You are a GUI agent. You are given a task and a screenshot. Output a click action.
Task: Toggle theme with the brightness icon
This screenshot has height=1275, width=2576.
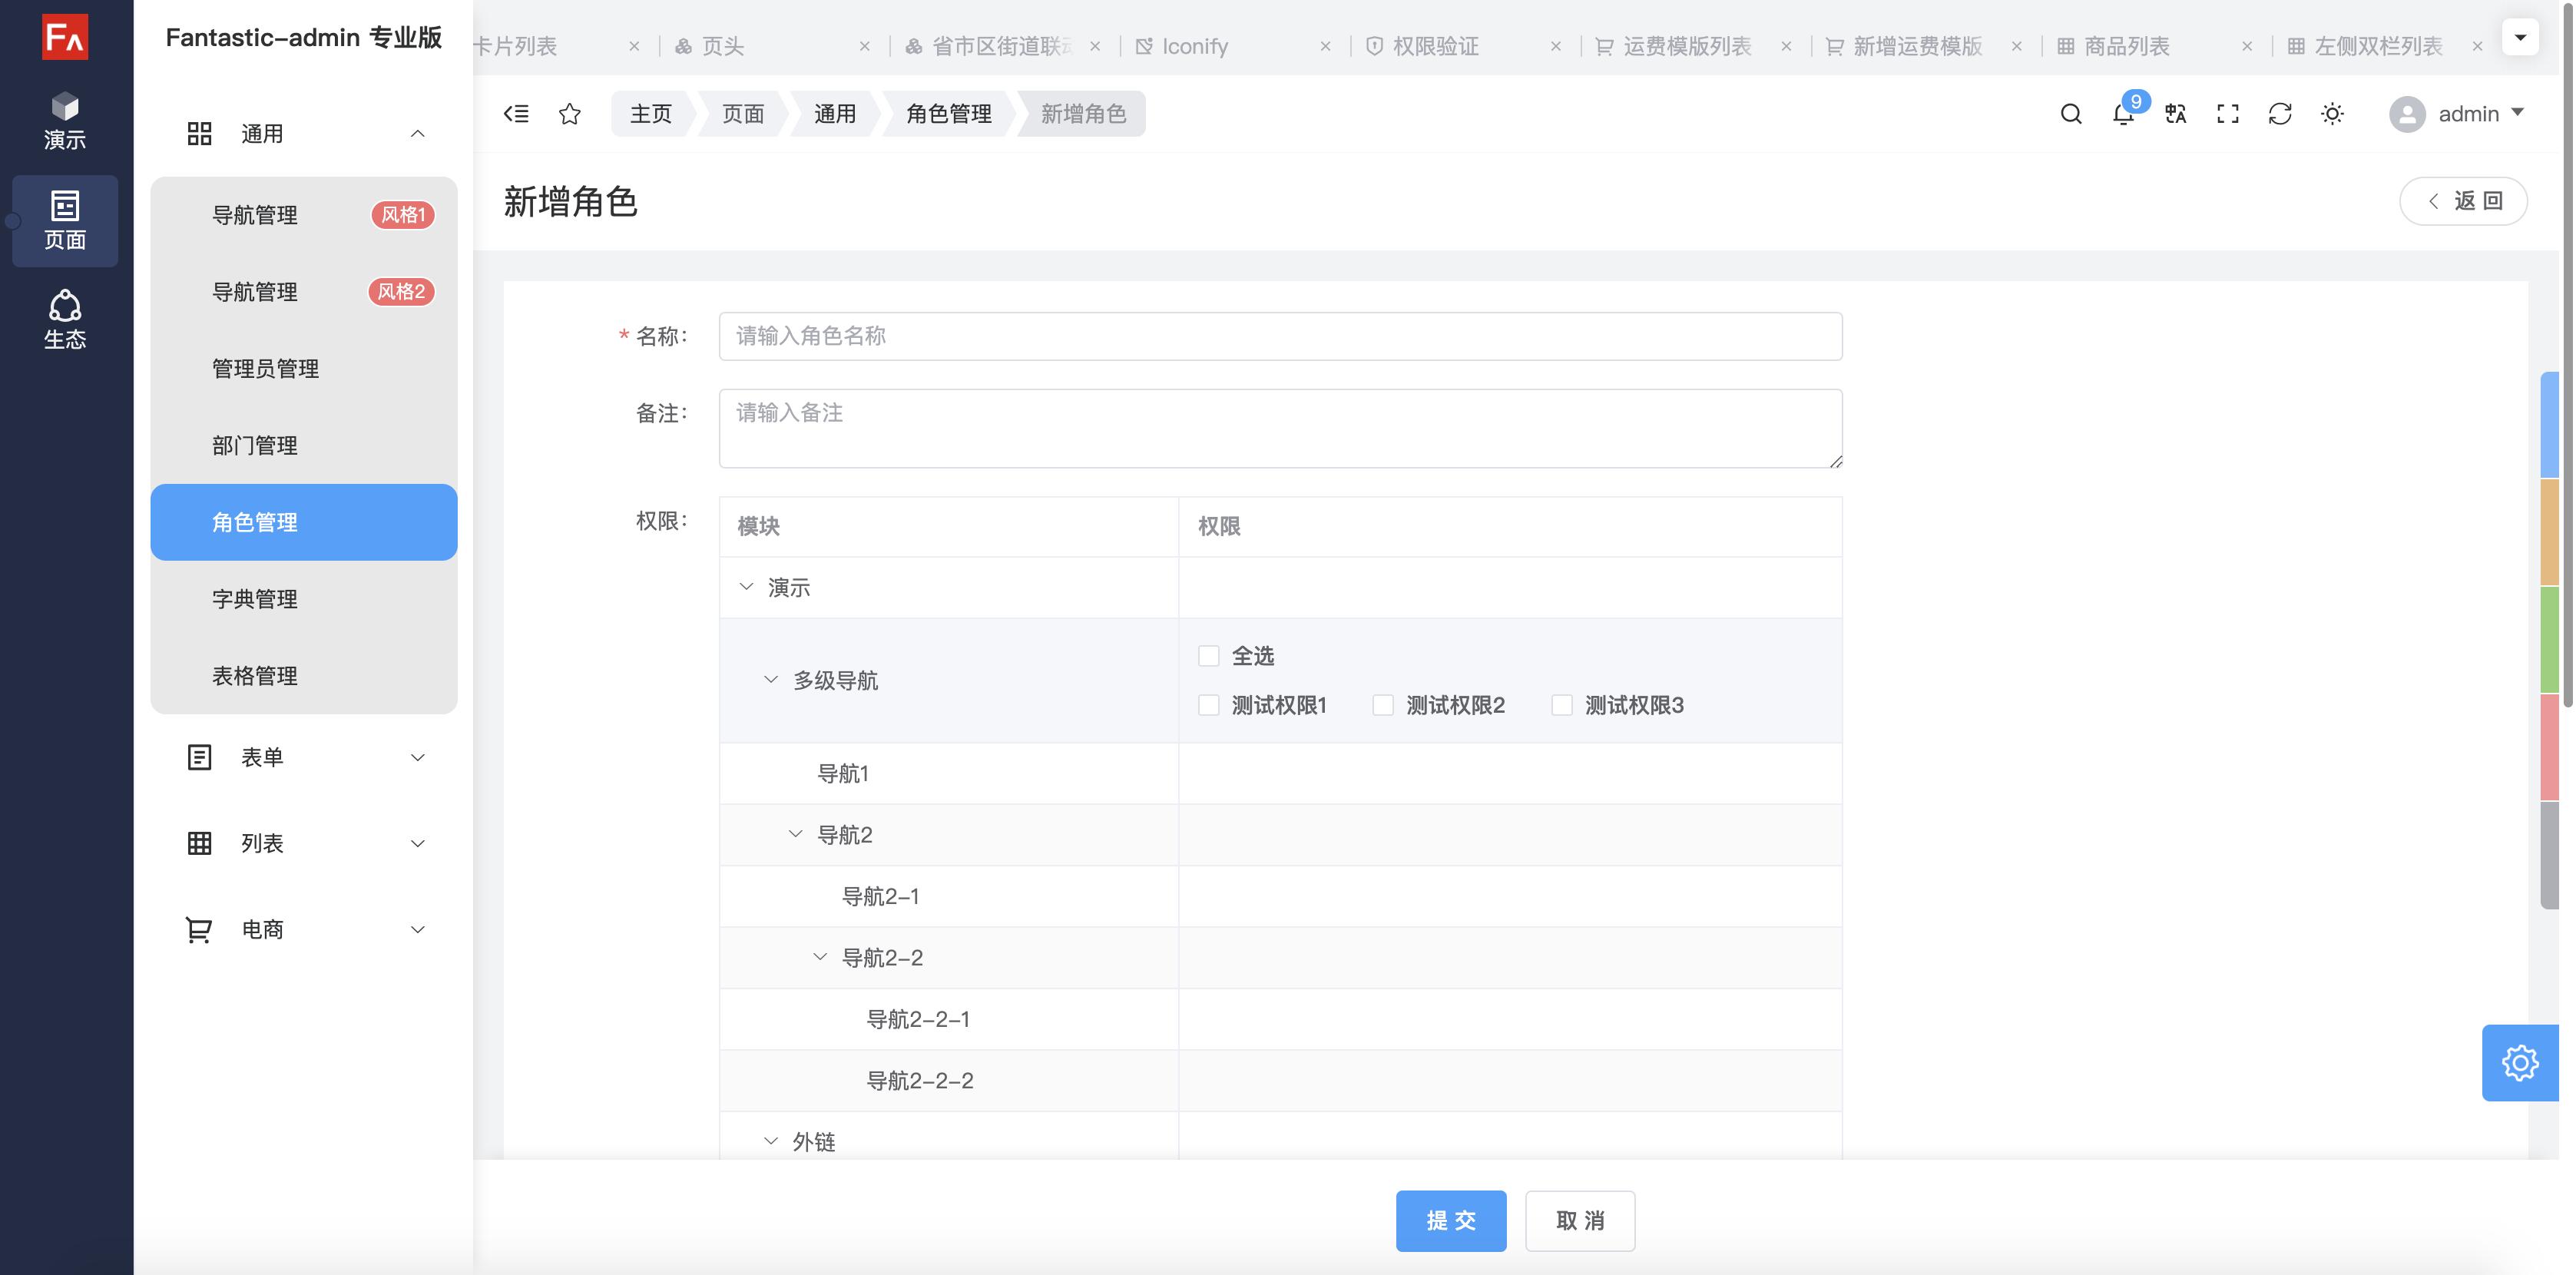pos(2333,114)
